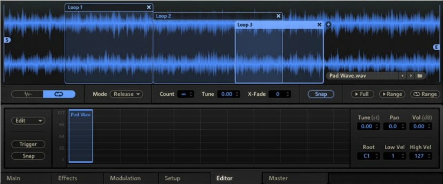Remove Loop 1 with its X icon

pos(148,7)
